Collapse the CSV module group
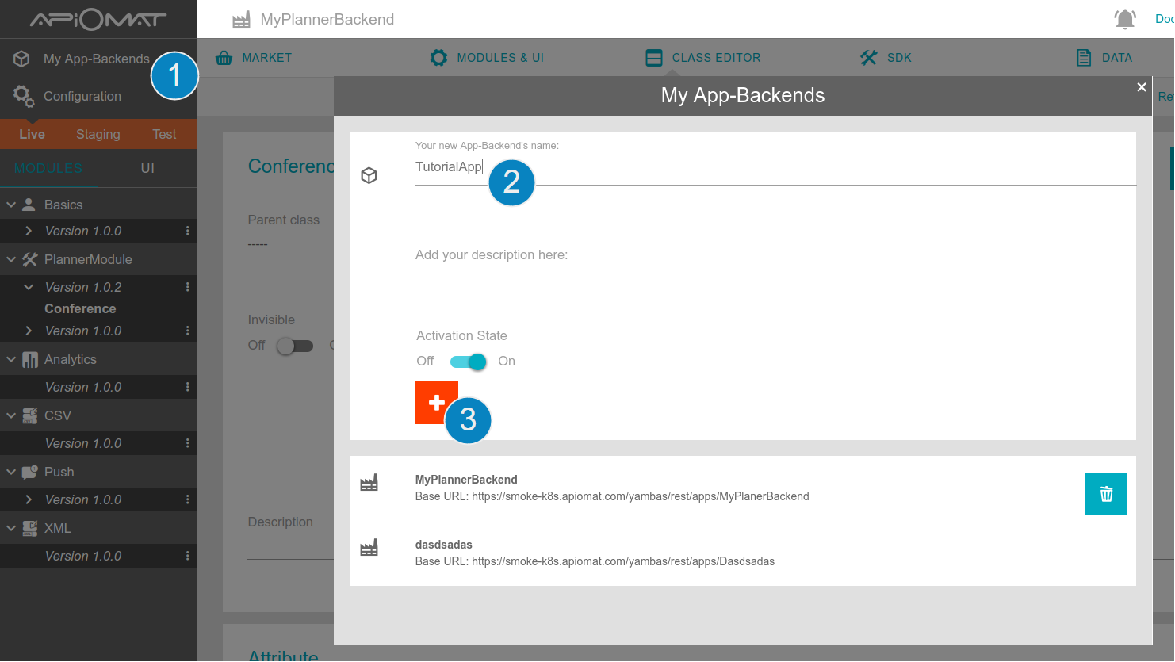 point(11,415)
